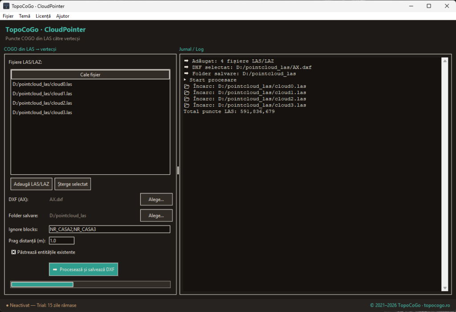Click the log scrollbar down arrow
456x312 pixels.
(x=445, y=288)
